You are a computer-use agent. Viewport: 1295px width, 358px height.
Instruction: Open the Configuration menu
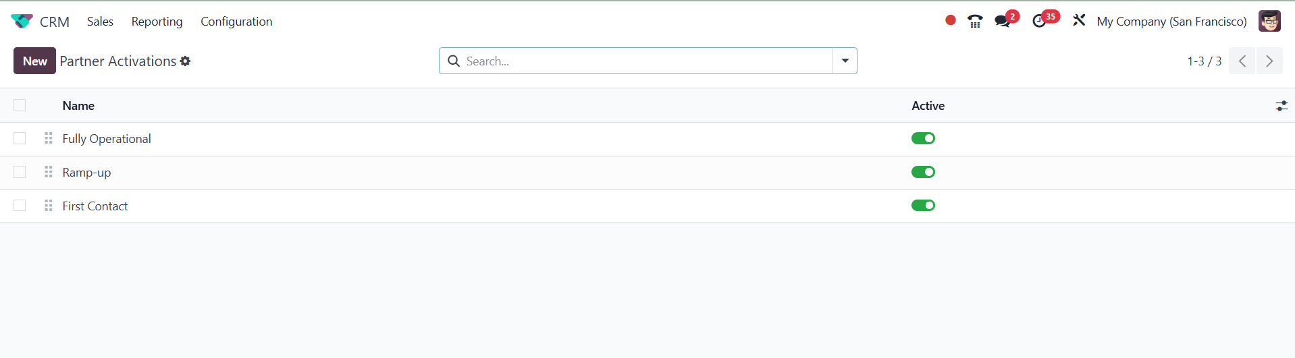tap(236, 22)
